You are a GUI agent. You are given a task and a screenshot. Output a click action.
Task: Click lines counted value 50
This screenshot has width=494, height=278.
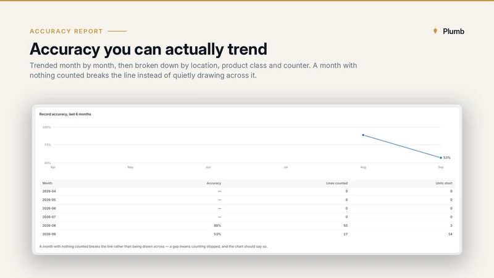(x=346, y=225)
